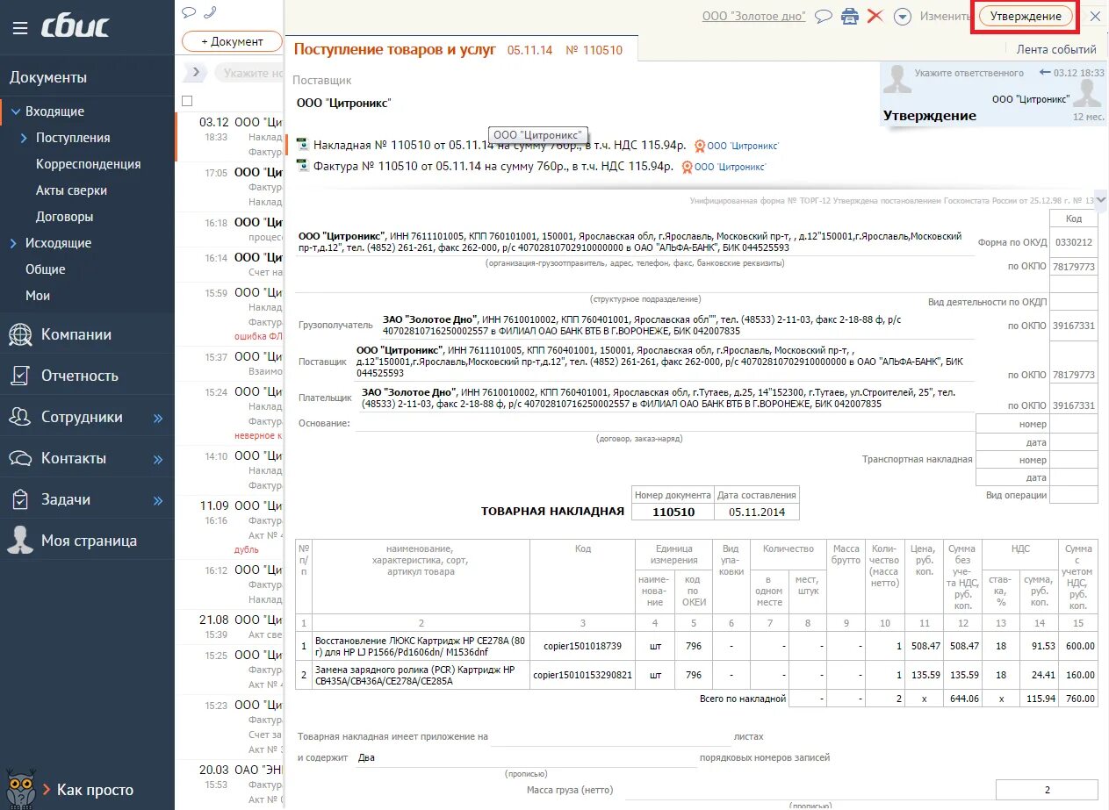Tick the select-all checkbox above document list
This screenshot has height=810, width=1109.
click(x=186, y=101)
